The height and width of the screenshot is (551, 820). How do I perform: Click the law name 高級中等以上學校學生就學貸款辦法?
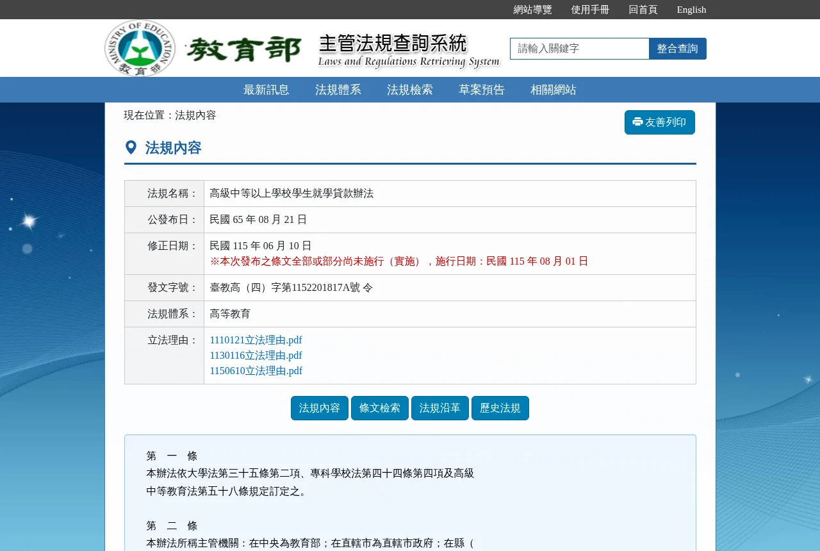(291, 193)
